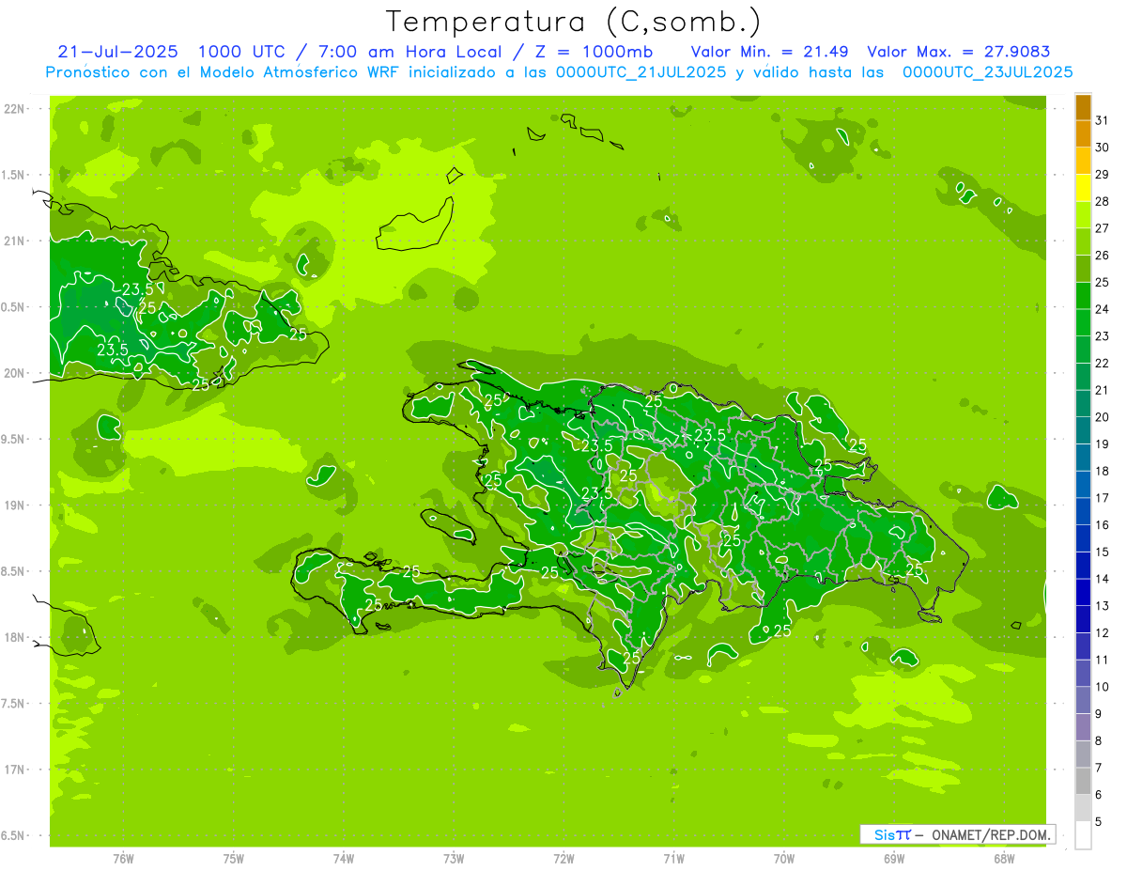Click the "76W" longitude axis label
1127x871 pixels.
[x=123, y=859]
